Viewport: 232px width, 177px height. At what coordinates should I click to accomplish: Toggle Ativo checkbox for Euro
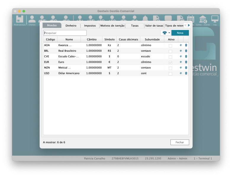pos(170,62)
